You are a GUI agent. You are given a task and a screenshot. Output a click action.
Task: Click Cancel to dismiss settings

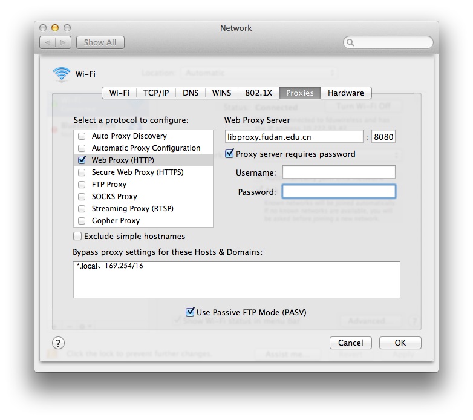tap(350, 343)
